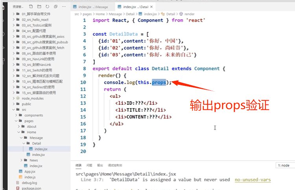The width and height of the screenshot is (295, 190).
Task: Click the src\pages\Home\Message\Detail\index.jsx terminal path
Action: (x=126, y=174)
